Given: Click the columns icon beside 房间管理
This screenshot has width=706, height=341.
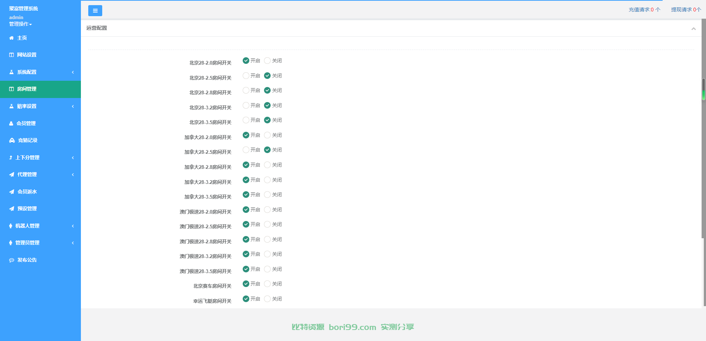Looking at the screenshot, I should tap(11, 89).
